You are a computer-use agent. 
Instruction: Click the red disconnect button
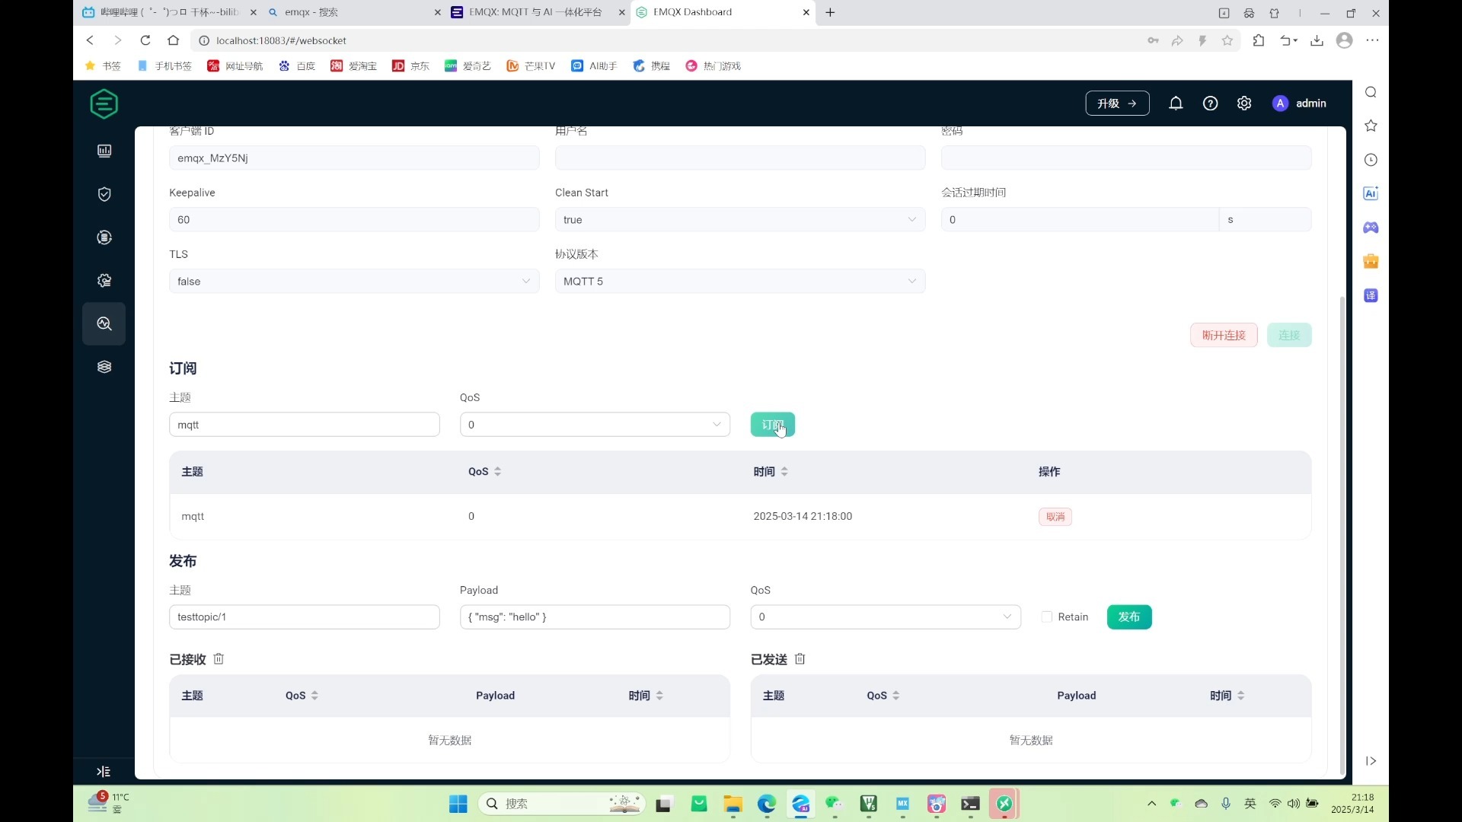(1224, 335)
